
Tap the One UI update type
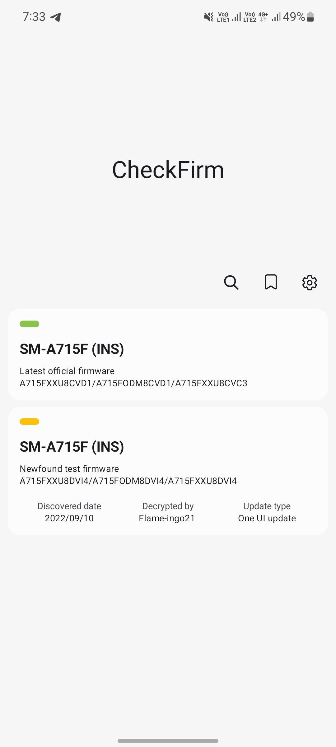267,518
